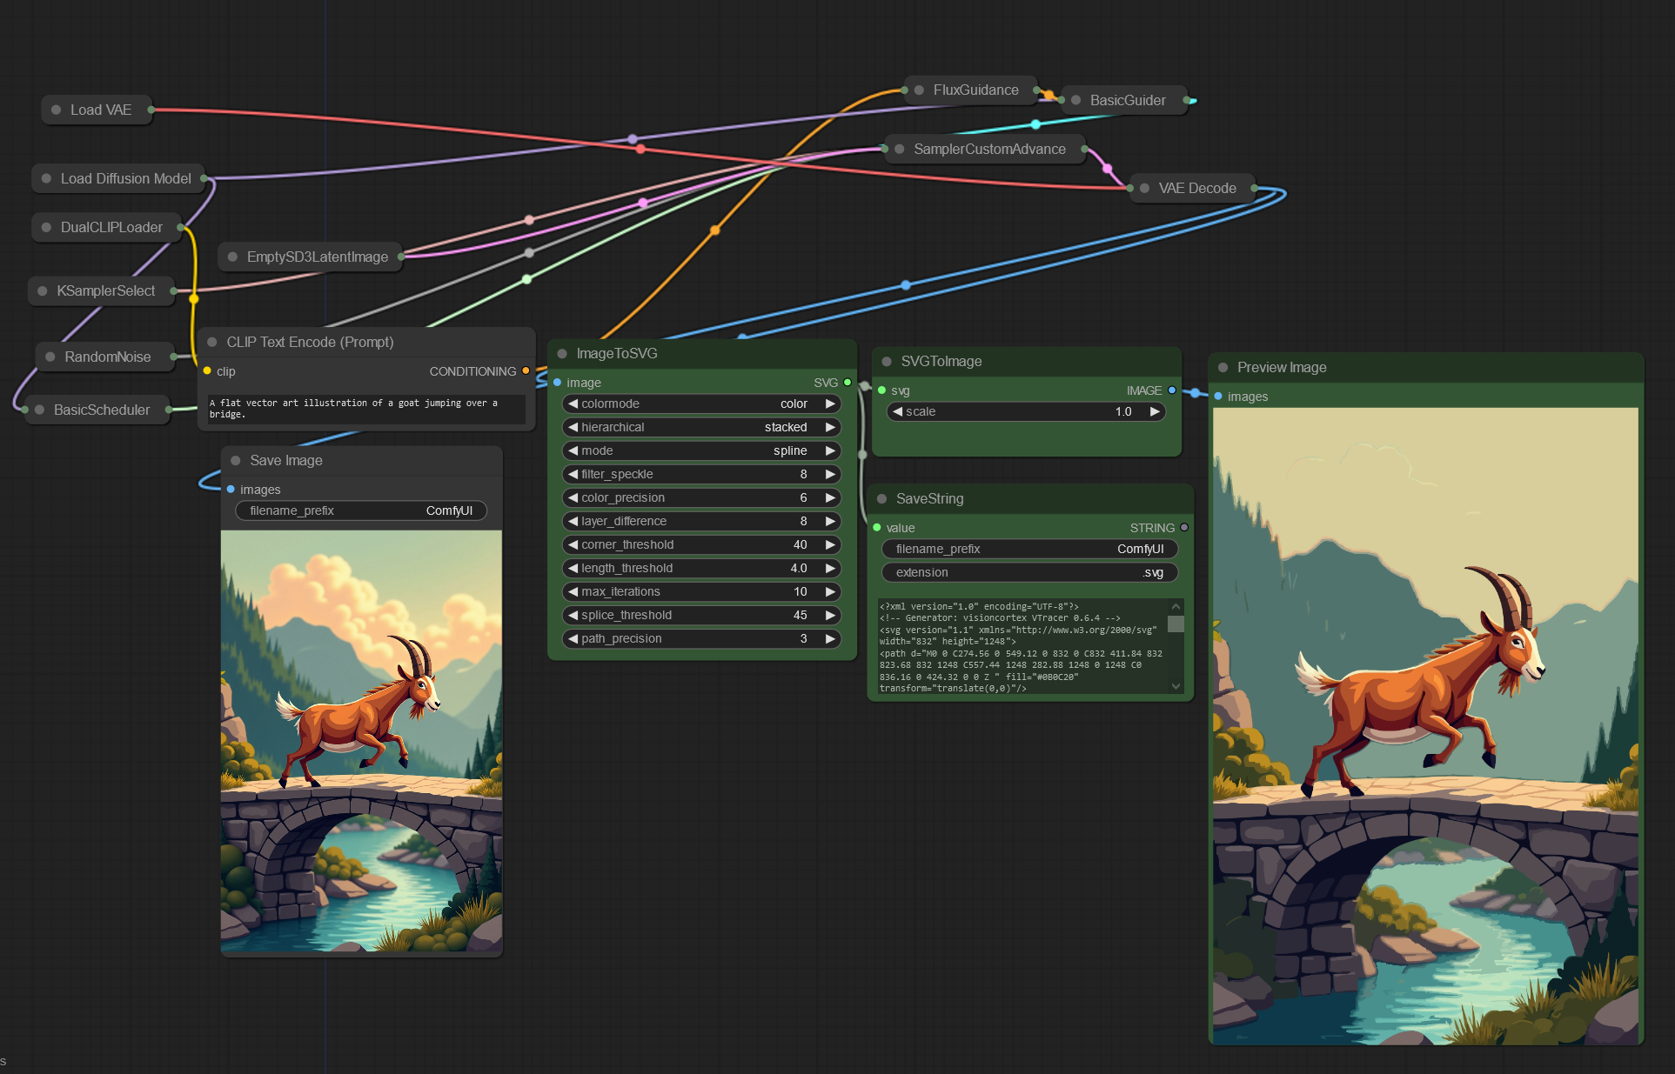
Task: Click the filename_prefix field in Save Image
Action: click(361, 510)
